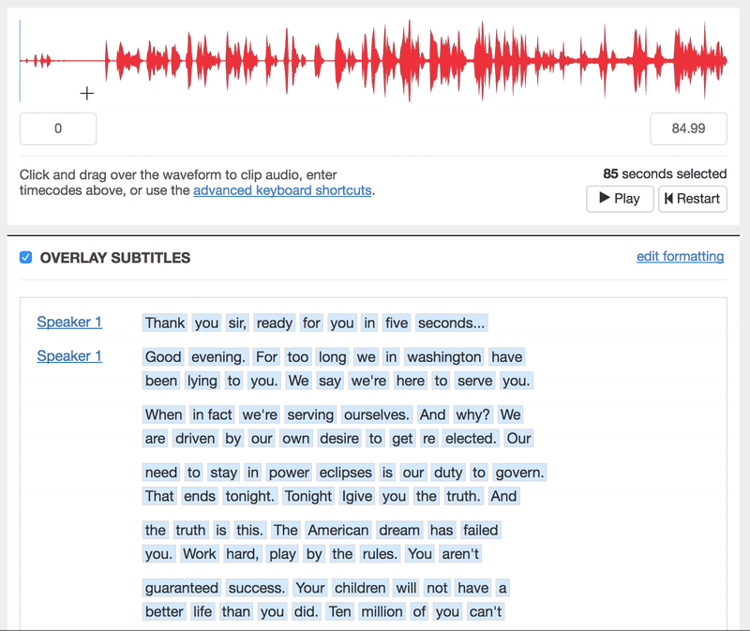Click the start timecode field showing 0
Image resolution: width=750 pixels, height=631 pixels.
(x=58, y=128)
